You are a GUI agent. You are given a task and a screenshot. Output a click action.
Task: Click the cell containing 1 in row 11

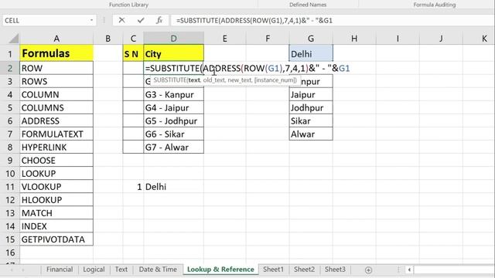click(x=133, y=187)
